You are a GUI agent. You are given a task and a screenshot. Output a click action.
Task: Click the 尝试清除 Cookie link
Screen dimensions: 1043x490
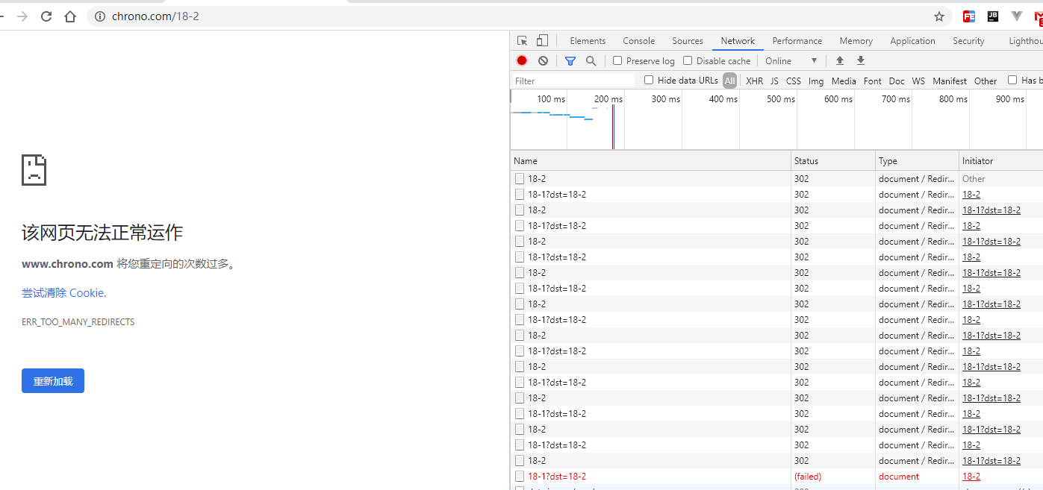point(63,293)
